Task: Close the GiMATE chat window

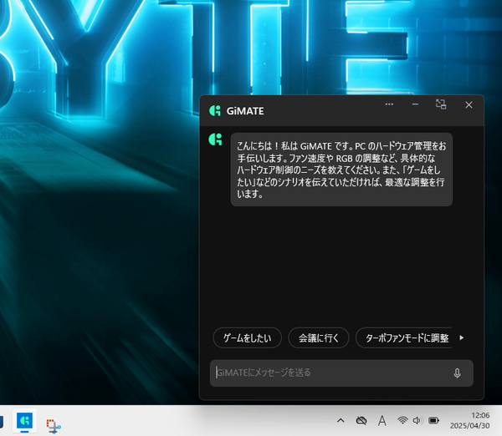Action: 469,105
